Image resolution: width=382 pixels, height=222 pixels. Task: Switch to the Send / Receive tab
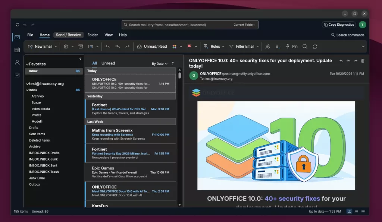tap(69, 35)
